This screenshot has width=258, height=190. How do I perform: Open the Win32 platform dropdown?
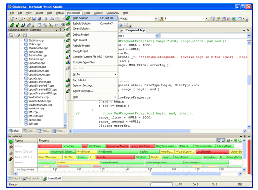click(x=156, y=19)
